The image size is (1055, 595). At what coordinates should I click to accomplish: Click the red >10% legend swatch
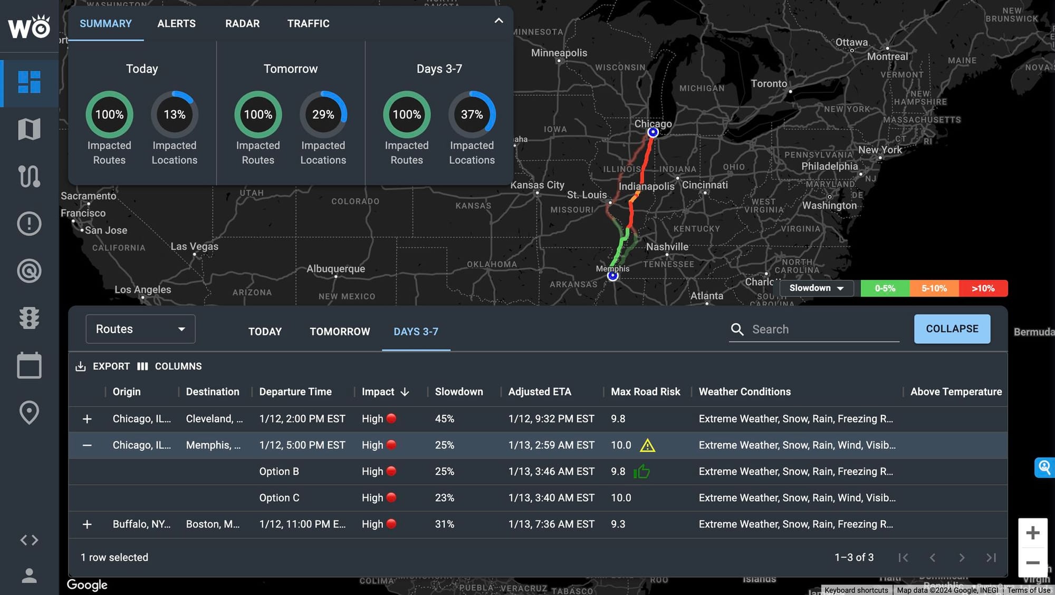coord(983,288)
